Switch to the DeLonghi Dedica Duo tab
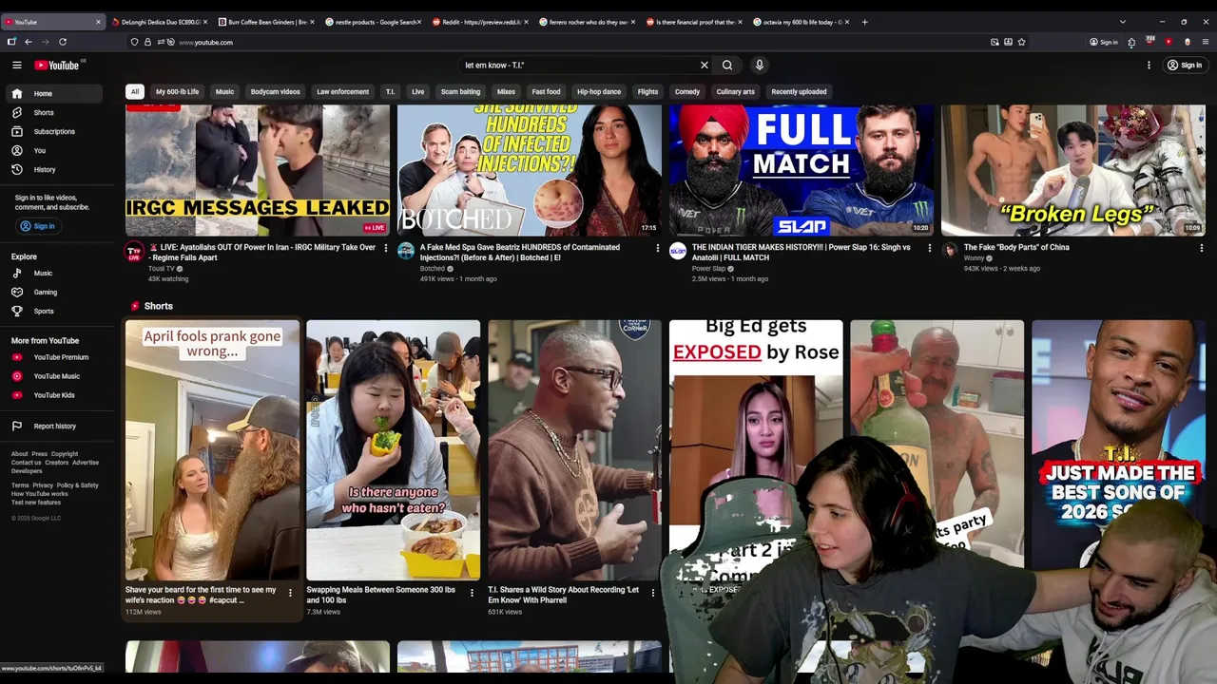Viewport: 1217px width, 684px height. point(160,22)
